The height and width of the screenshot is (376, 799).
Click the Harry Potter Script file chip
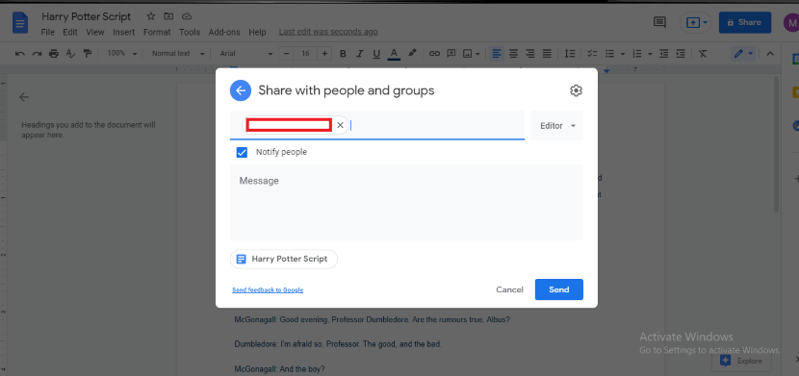pyautogui.click(x=284, y=259)
